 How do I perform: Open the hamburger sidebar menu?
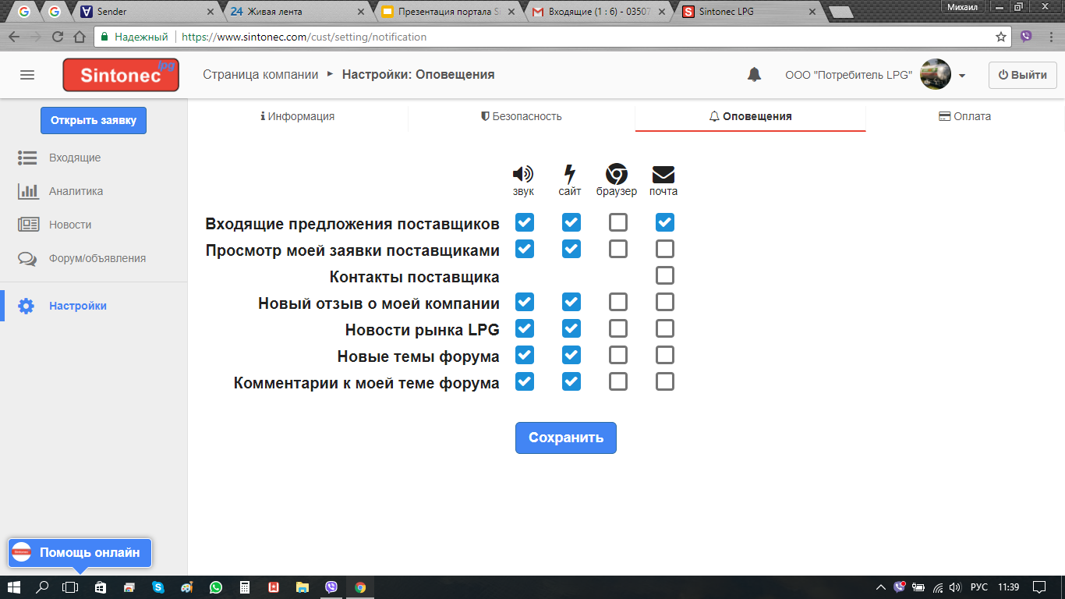27,75
